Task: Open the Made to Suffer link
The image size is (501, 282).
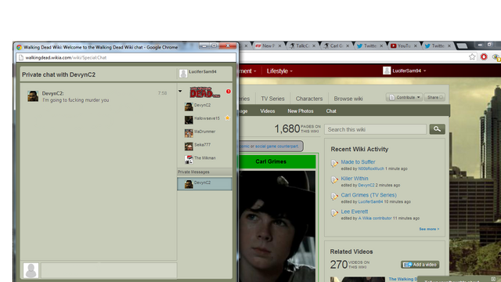Action: click(358, 162)
